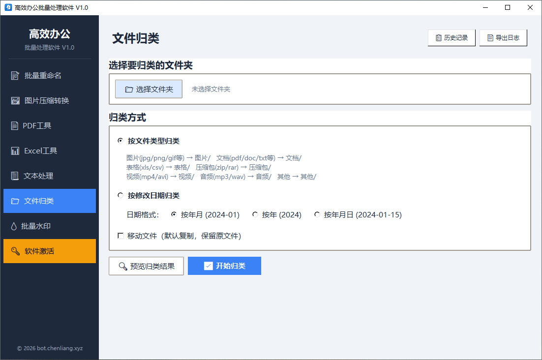This screenshot has width=542, height=360.
Task: Click the 文件归类 page heading
Action: point(136,38)
